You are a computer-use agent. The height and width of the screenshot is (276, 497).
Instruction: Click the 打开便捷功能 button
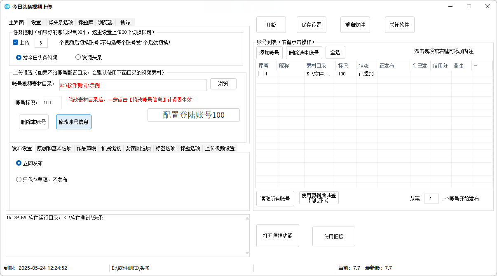pyautogui.click(x=278, y=236)
